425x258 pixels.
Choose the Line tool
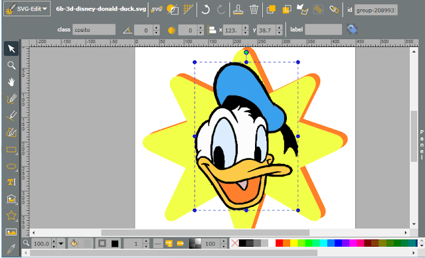pyautogui.click(x=11, y=115)
